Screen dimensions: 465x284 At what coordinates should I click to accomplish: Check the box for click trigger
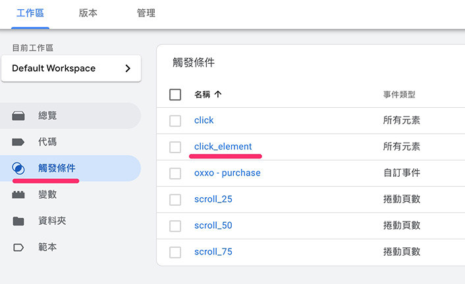(175, 121)
